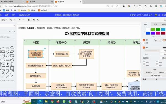Click the redo arrow icon
This screenshot has width=166, height=104.
[x=24, y=20]
